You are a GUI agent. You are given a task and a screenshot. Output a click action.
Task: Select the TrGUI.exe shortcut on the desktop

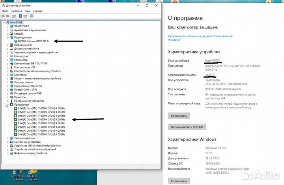(33, 175)
